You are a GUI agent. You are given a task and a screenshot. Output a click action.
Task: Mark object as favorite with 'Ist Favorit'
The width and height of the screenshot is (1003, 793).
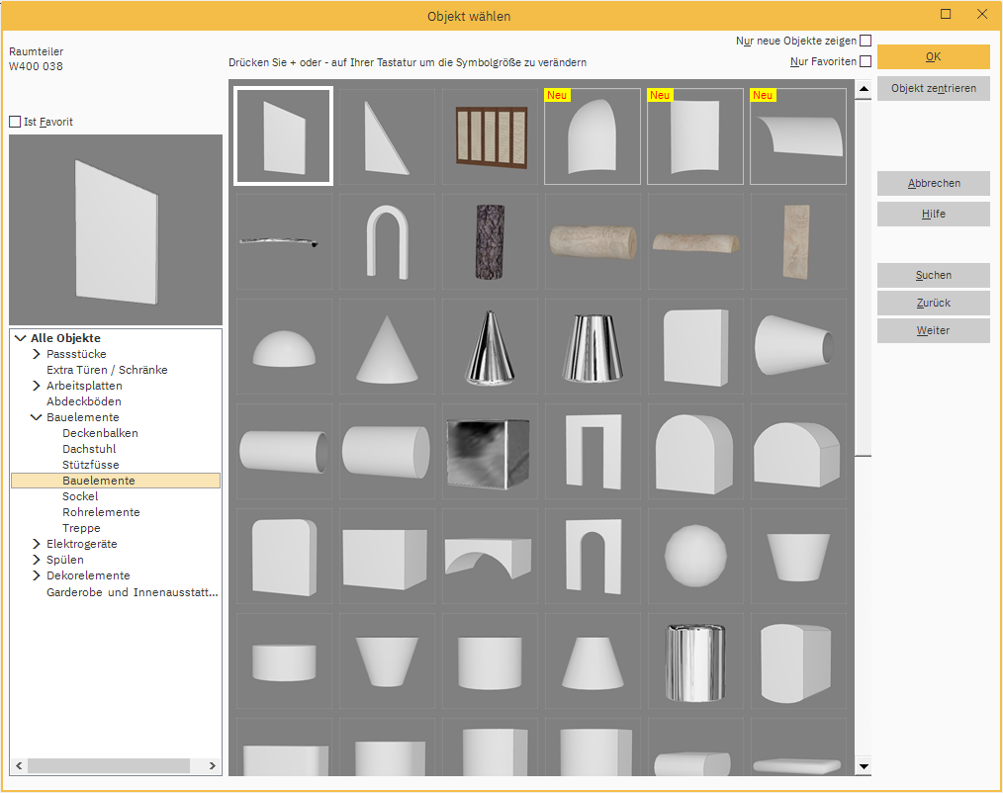15,123
